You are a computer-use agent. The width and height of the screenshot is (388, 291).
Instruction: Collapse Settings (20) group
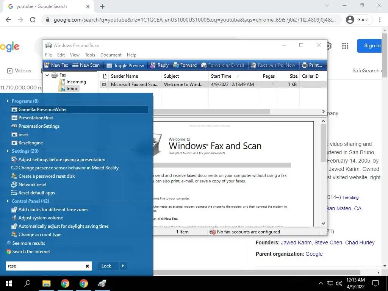(8, 151)
